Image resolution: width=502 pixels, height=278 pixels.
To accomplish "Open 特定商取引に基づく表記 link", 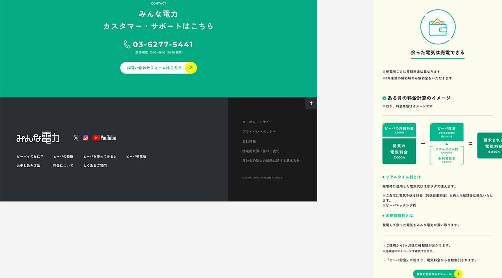I will click(261, 151).
